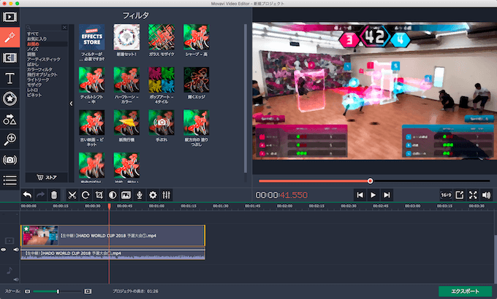The height and width of the screenshot is (299, 497).
Task: Collapse the filter category list chevron
Action: click(71, 104)
